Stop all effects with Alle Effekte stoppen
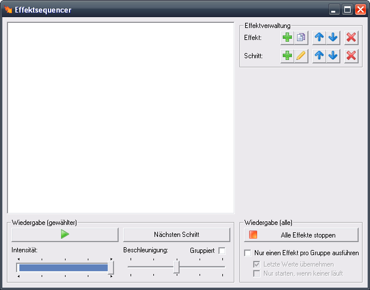This screenshot has height=290, width=370. (x=301, y=235)
